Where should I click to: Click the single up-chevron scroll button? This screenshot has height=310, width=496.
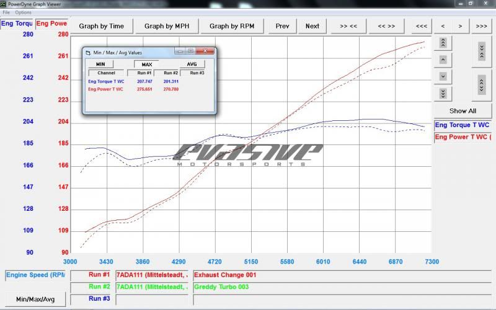click(443, 60)
